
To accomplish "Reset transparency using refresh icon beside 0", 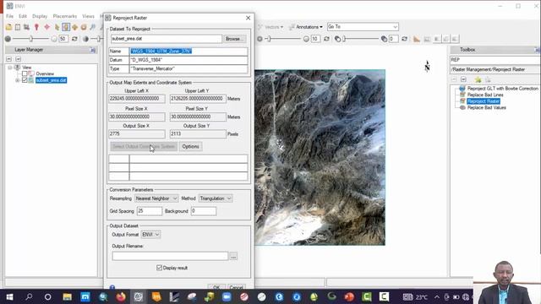I will [x=404, y=39].
